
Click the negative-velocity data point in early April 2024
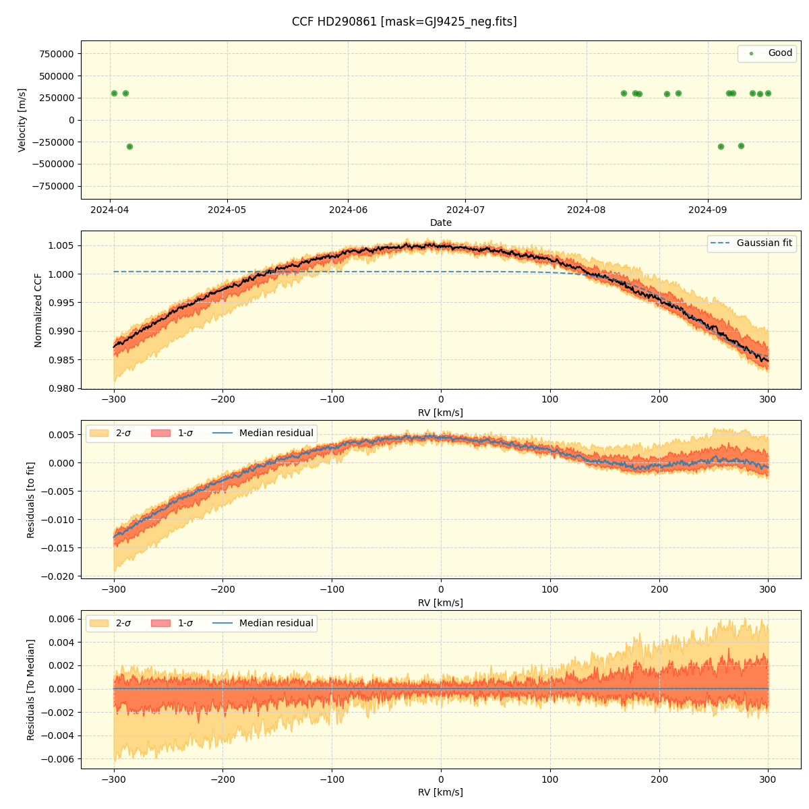click(129, 146)
